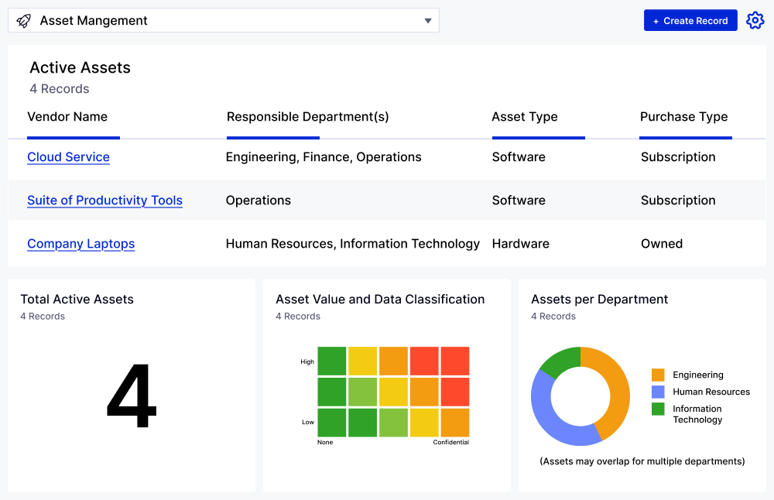Viewport: 774px width, 500px height.
Task: Click the bottom-left green heatmap cell
Action: coord(331,422)
